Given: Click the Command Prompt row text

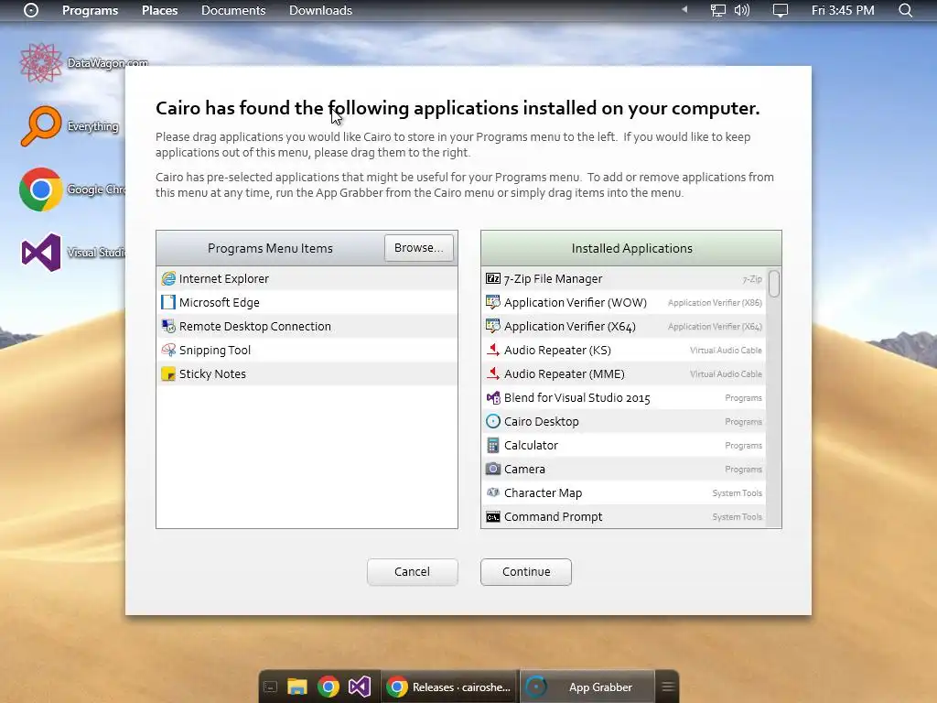Looking at the screenshot, I should (x=553, y=516).
